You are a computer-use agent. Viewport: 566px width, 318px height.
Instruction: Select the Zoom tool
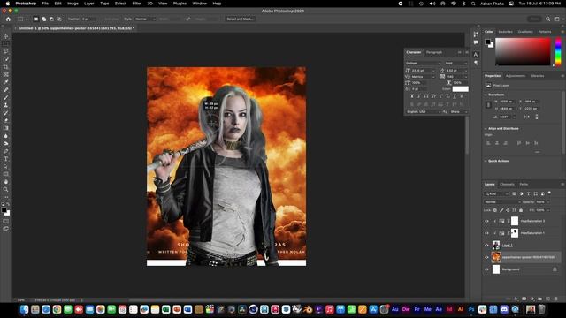[6, 189]
